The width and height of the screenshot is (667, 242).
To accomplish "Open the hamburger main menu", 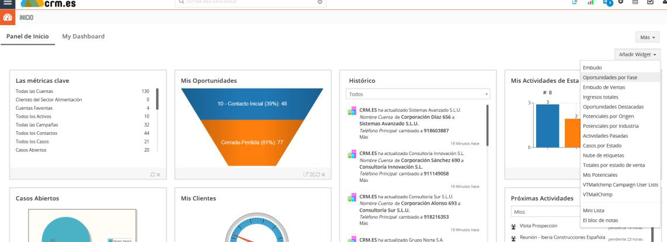I will (x=7, y=2).
